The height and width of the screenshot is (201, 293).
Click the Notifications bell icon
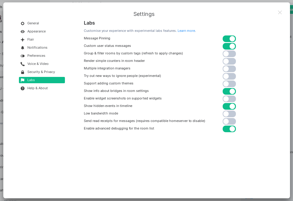(x=23, y=48)
